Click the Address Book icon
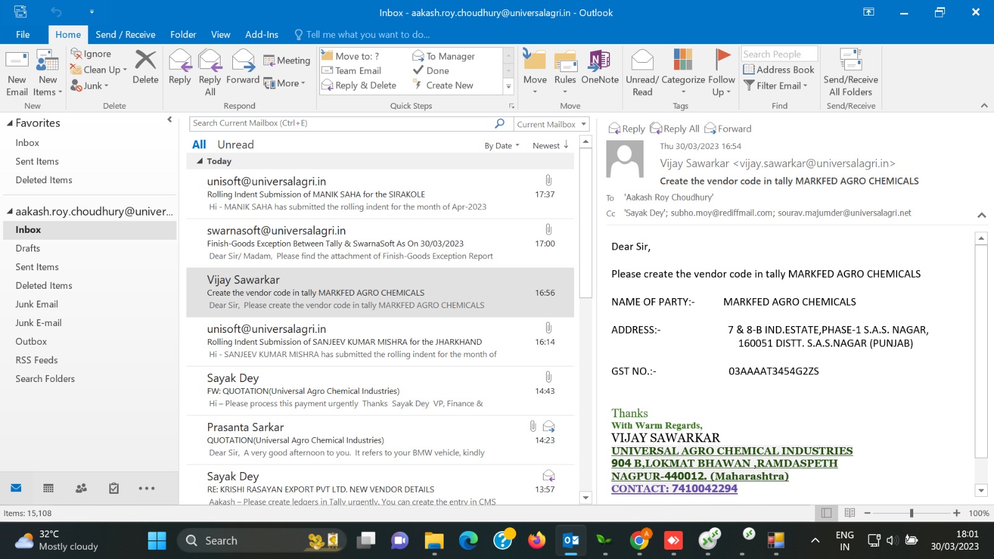 coord(749,70)
